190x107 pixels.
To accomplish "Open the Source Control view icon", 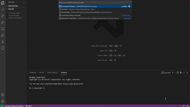I will click(x=3, y=16).
